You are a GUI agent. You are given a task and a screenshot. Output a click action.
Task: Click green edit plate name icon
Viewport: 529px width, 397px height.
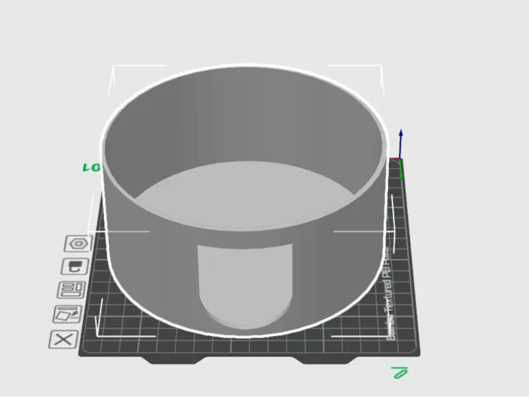[x=399, y=373]
